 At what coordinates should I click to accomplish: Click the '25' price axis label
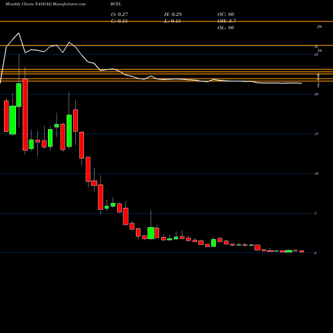click(316, 55)
